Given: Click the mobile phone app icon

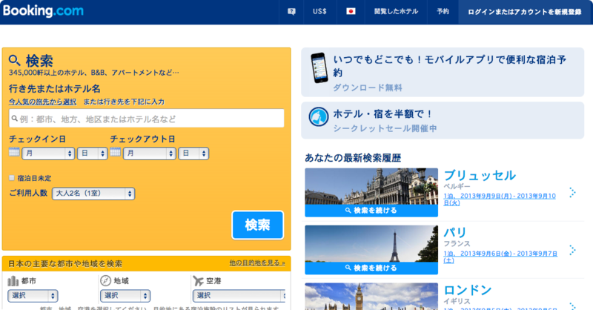Looking at the screenshot, I should click(x=319, y=67).
